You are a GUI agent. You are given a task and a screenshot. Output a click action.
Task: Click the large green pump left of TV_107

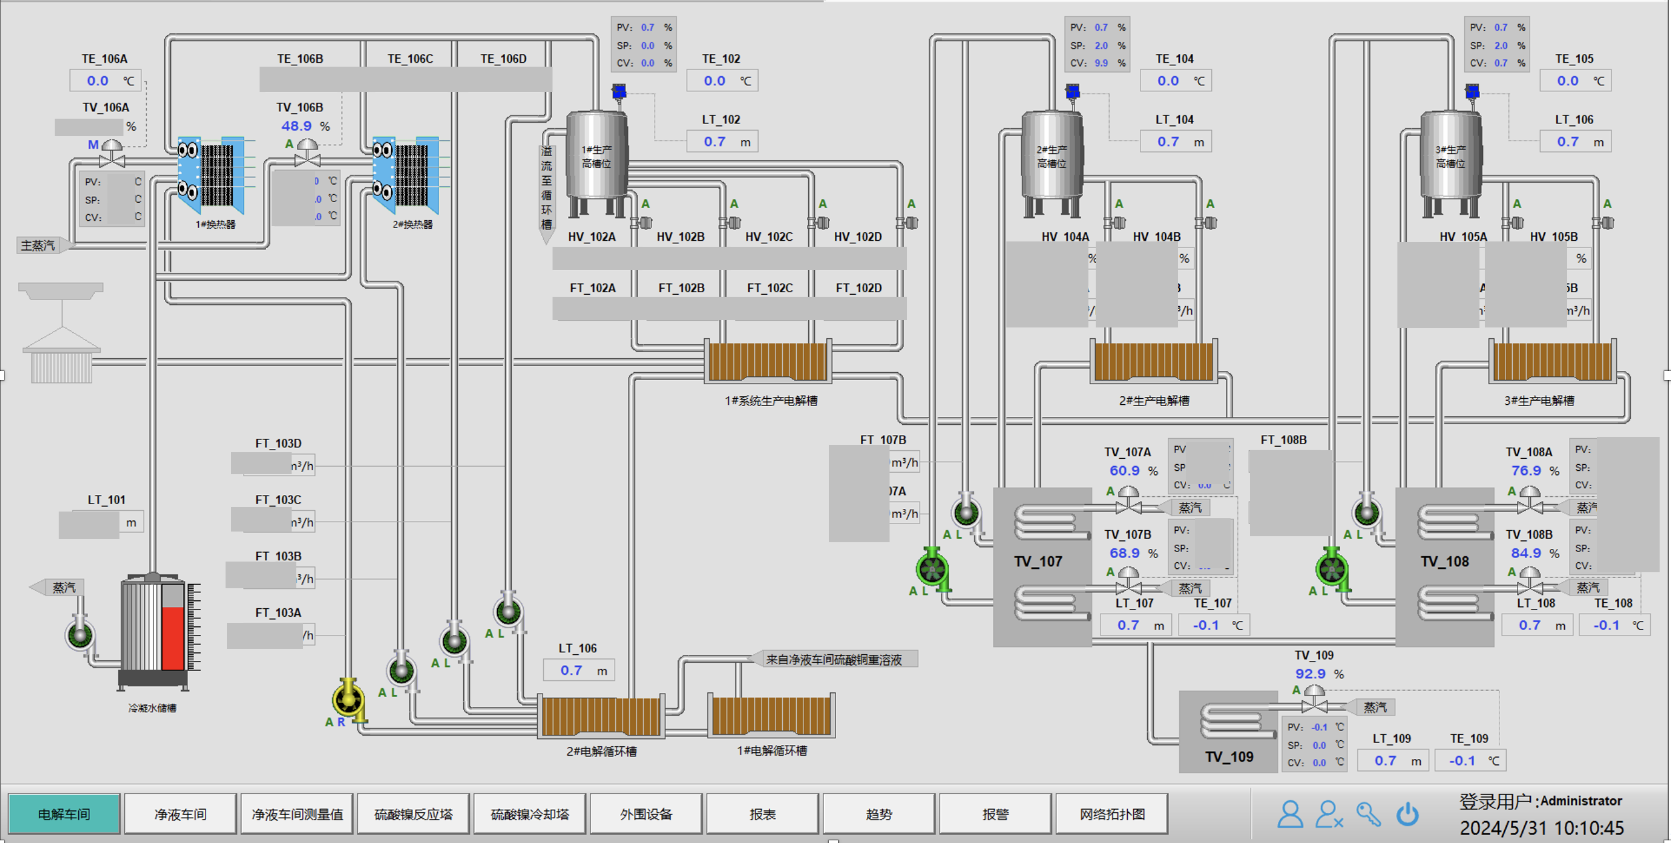932,570
